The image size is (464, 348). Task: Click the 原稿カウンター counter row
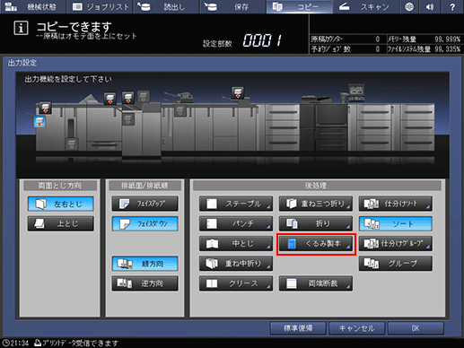[x=347, y=39]
